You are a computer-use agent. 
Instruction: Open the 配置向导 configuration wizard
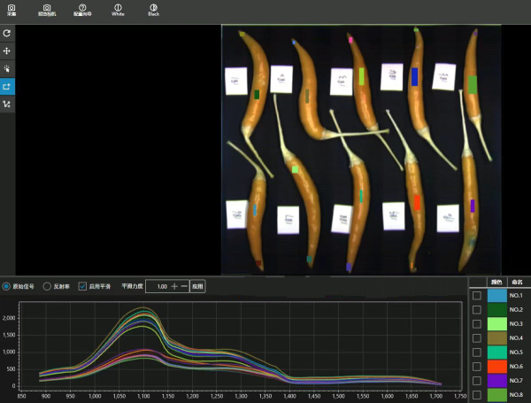(82, 10)
